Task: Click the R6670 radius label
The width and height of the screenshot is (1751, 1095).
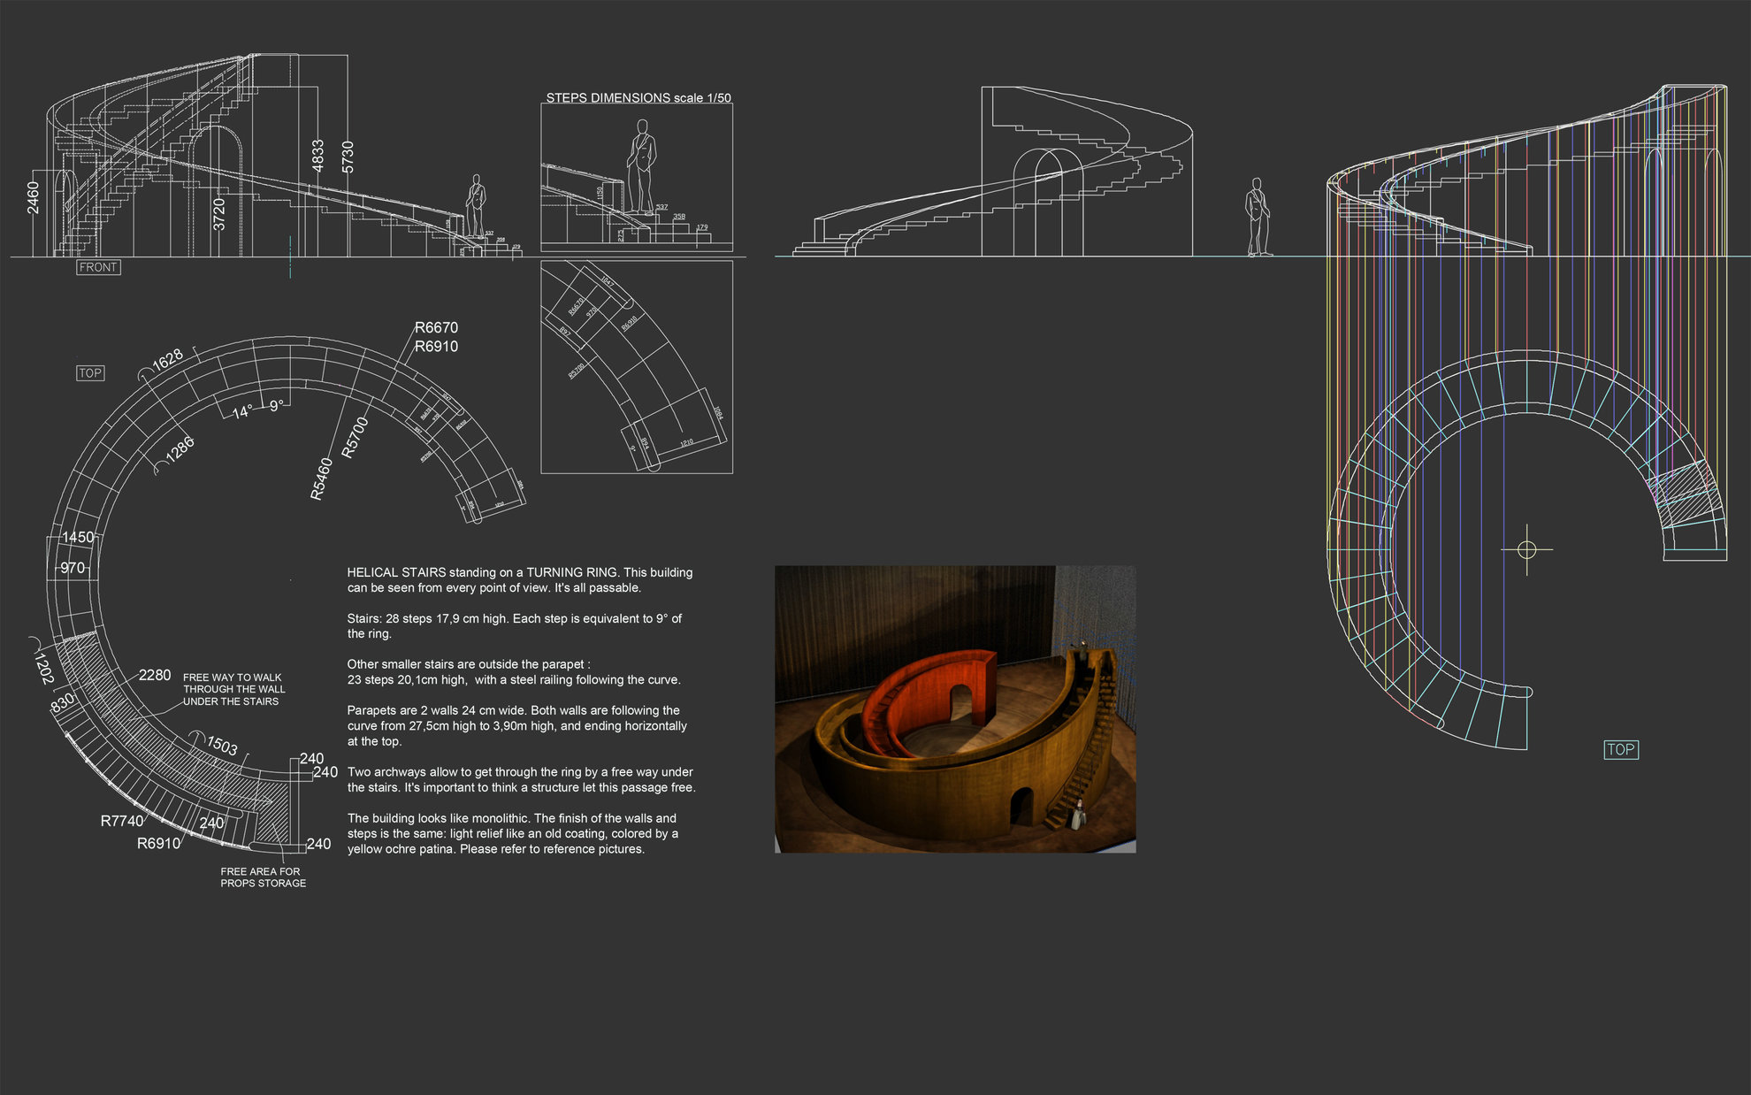Action: point(436,327)
